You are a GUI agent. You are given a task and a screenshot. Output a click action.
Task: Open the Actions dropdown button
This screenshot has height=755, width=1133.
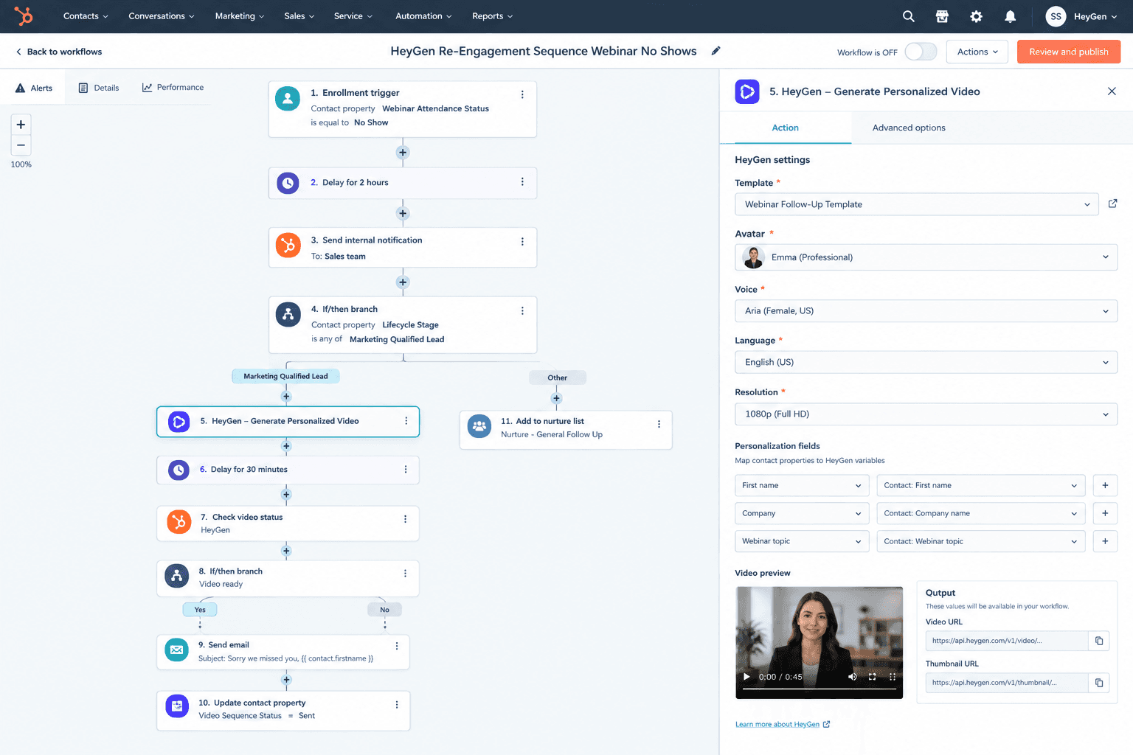pyautogui.click(x=977, y=52)
